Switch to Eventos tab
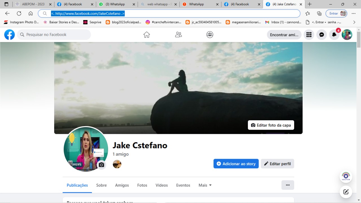The height and width of the screenshot is (203, 361). click(183, 185)
